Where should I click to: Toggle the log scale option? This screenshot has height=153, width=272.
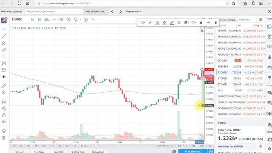(x=193, y=146)
